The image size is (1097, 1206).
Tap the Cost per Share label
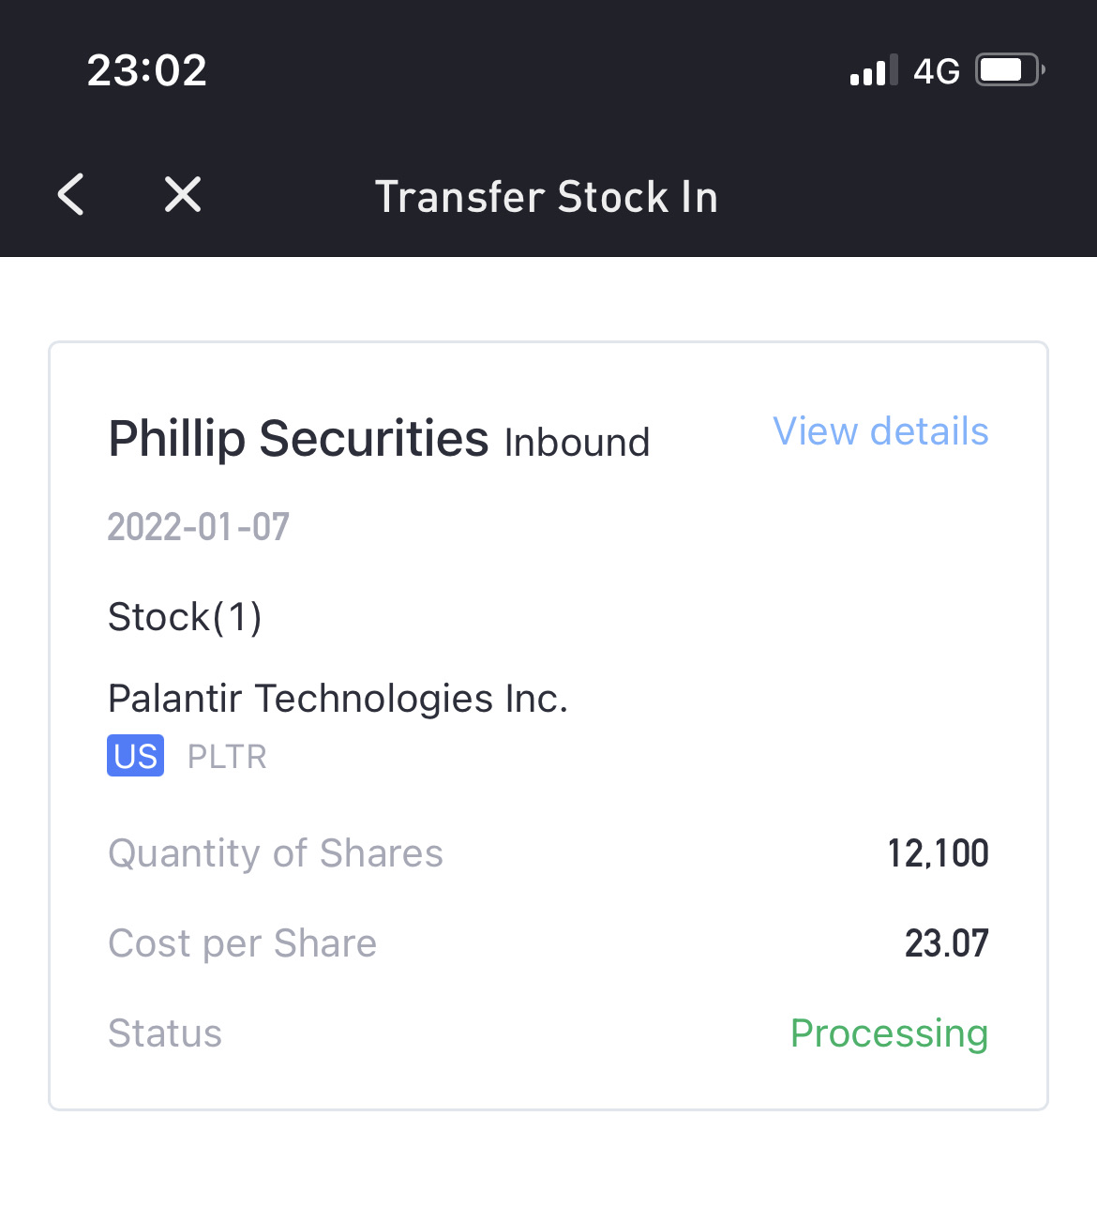(x=242, y=943)
